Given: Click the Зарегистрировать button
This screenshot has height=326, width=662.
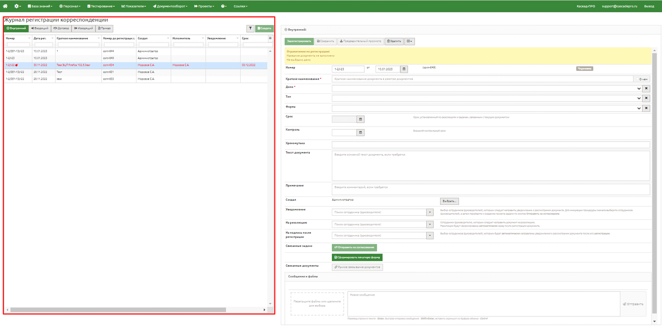Looking at the screenshot, I should (x=299, y=41).
